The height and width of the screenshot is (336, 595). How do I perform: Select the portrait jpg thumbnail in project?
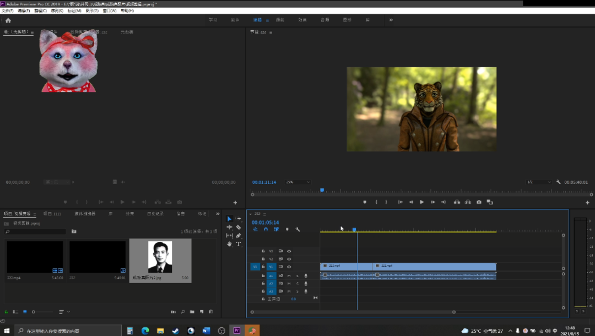click(x=160, y=257)
